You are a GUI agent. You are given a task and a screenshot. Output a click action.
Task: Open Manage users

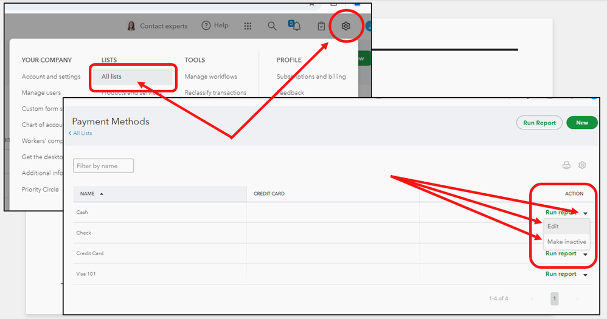41,93
